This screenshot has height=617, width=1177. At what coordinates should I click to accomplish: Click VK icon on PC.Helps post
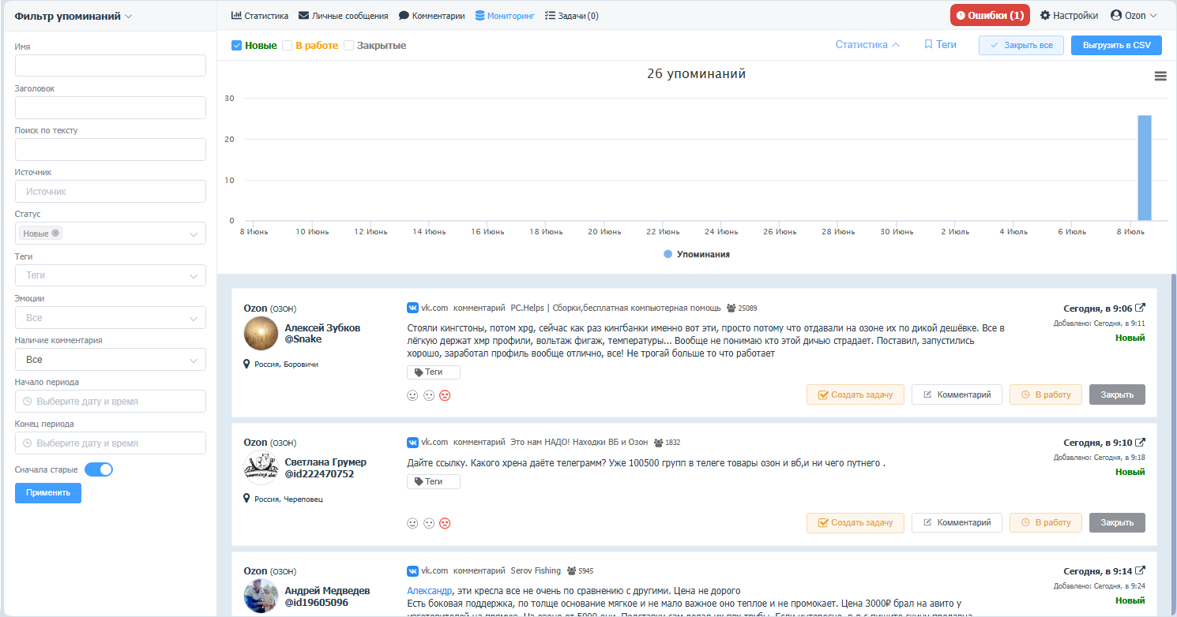tap(412, 308)
